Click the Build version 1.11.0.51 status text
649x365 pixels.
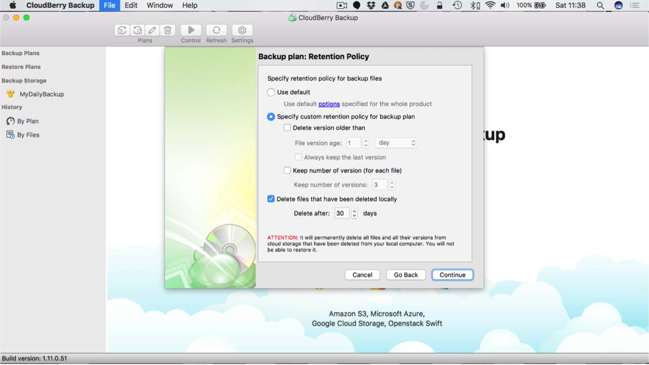(34, 358)
